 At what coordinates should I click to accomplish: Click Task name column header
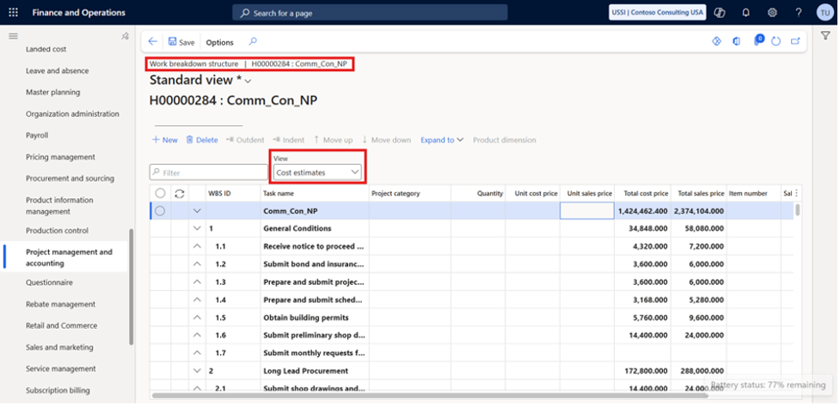tap(279, 193)
